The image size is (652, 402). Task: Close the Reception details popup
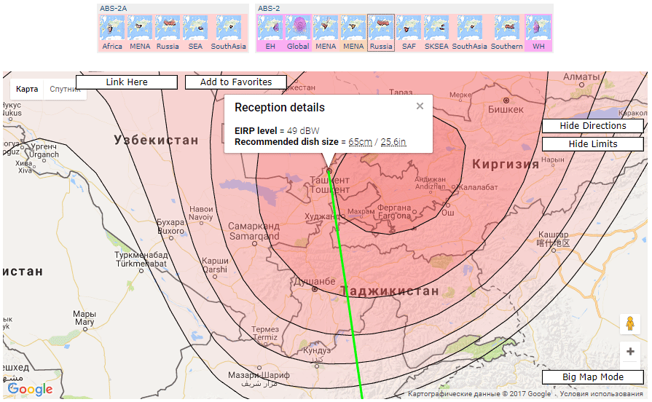(x=420, y=106)
